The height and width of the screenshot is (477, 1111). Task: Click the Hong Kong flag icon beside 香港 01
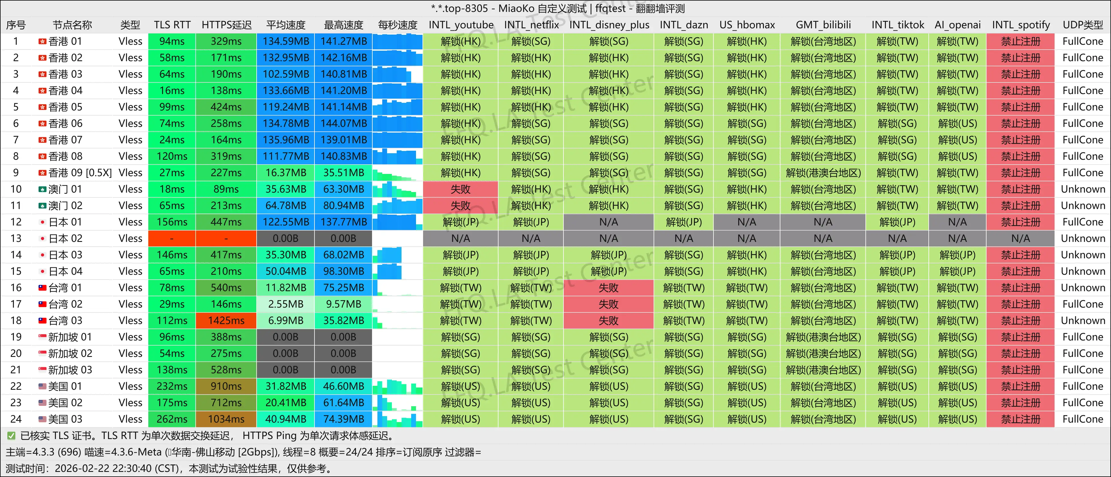[x=43, y=41]
